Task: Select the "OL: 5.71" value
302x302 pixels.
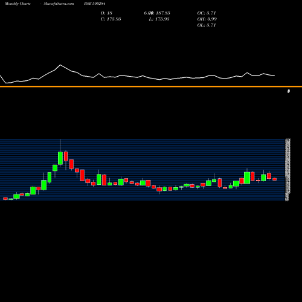Action: [207, 25]
